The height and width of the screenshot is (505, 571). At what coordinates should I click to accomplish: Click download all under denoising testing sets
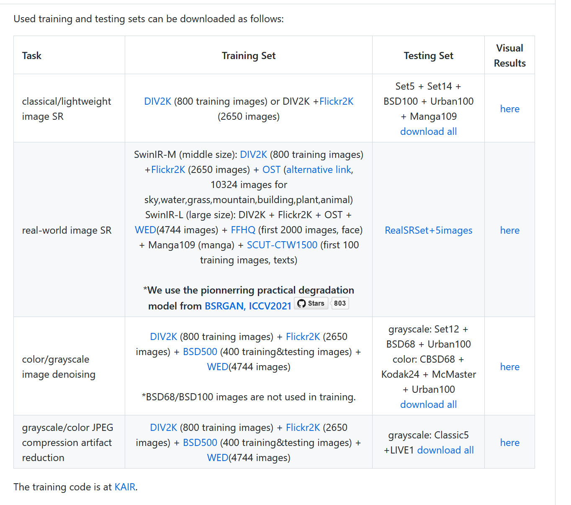(x=428, y=405)
